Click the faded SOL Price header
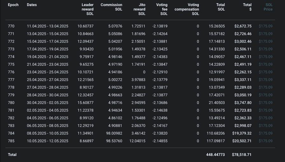Screen dimensions: 285x162 pyautogui.click(x=268, y=7)
